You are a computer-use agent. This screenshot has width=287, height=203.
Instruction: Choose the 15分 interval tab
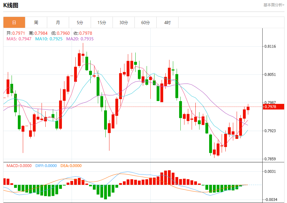(x=102, y=23)
